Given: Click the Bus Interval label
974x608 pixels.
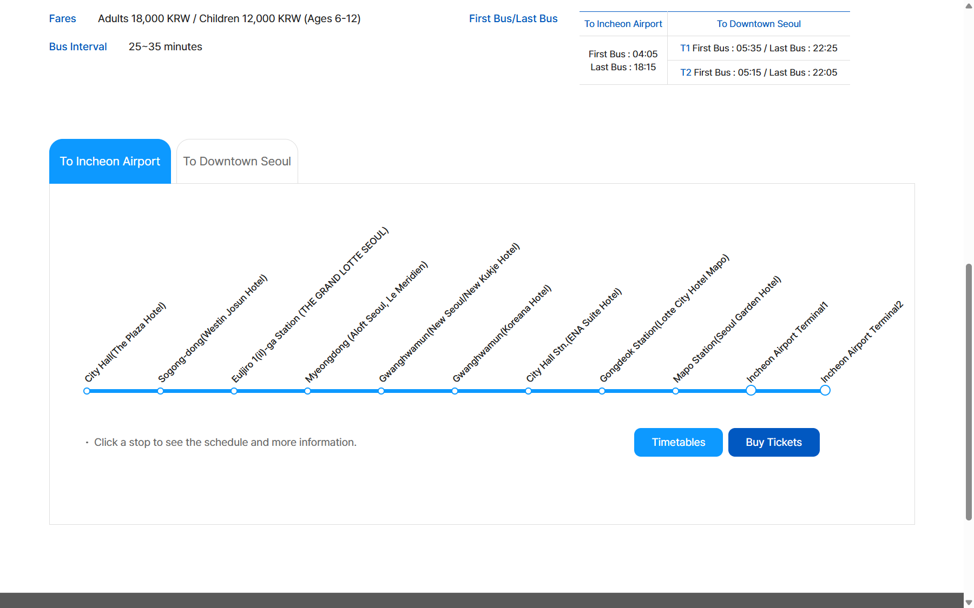Looking at the screenshot, I should coord(78,46).
